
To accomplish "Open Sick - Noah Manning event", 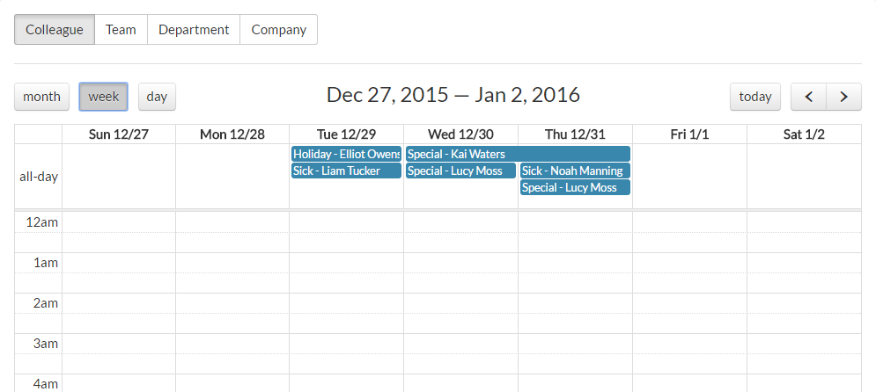I will point(575,171).
